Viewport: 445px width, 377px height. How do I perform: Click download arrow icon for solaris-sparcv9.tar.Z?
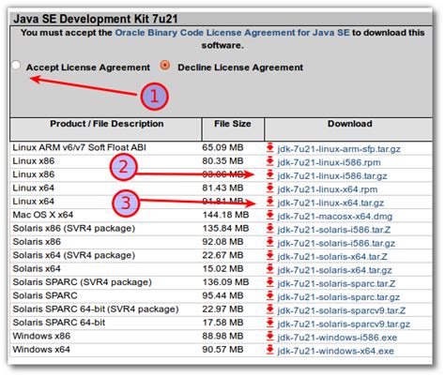[269, 309]
